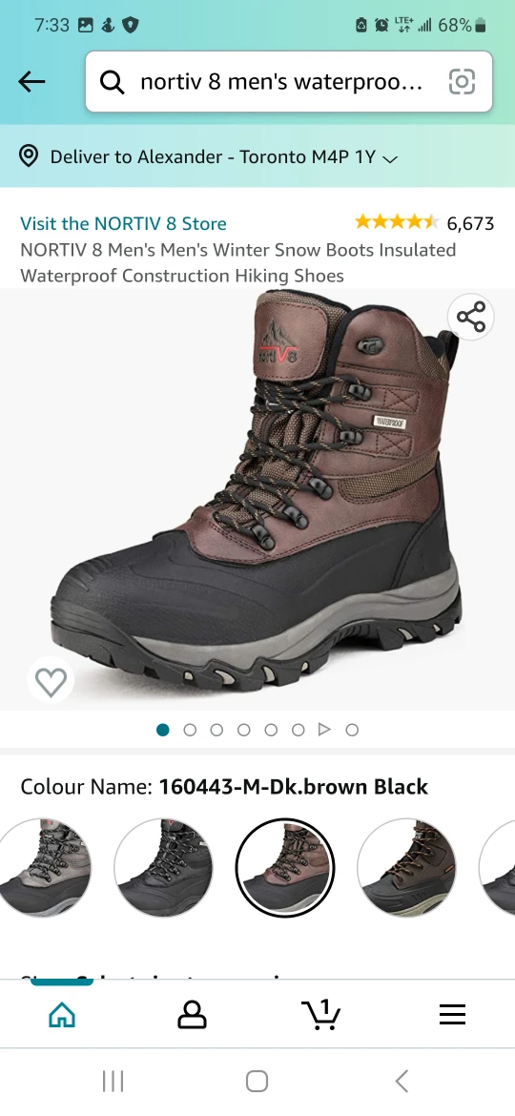The width and height of the screenshot is (515, 1116).
Task: Open the account profile tab
Action: 192,1014
